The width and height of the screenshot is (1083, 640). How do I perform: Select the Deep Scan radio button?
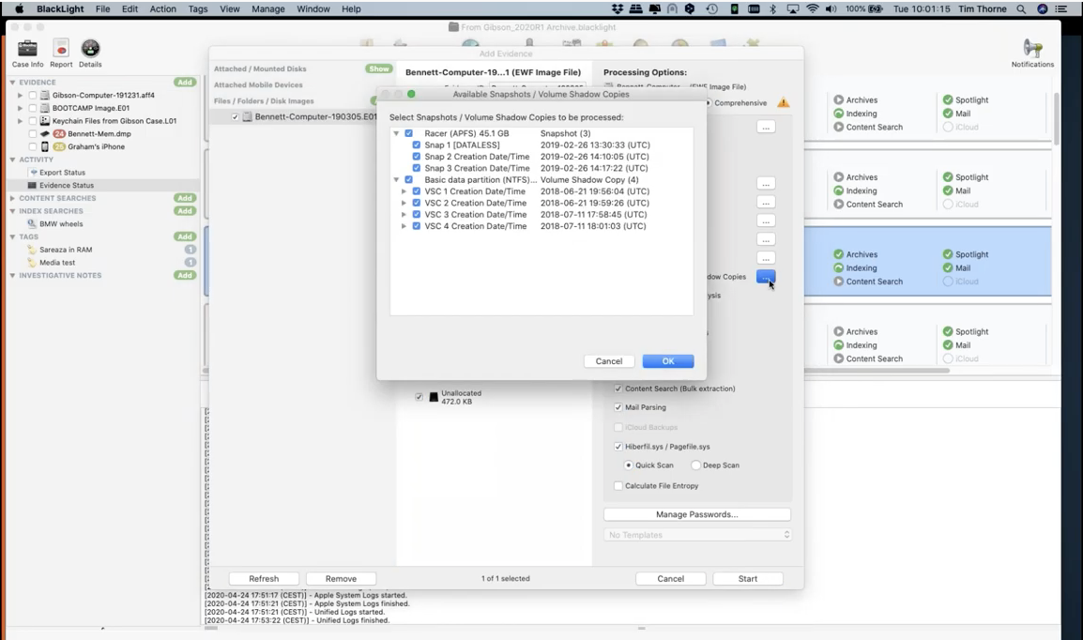(x=696, y=465)
